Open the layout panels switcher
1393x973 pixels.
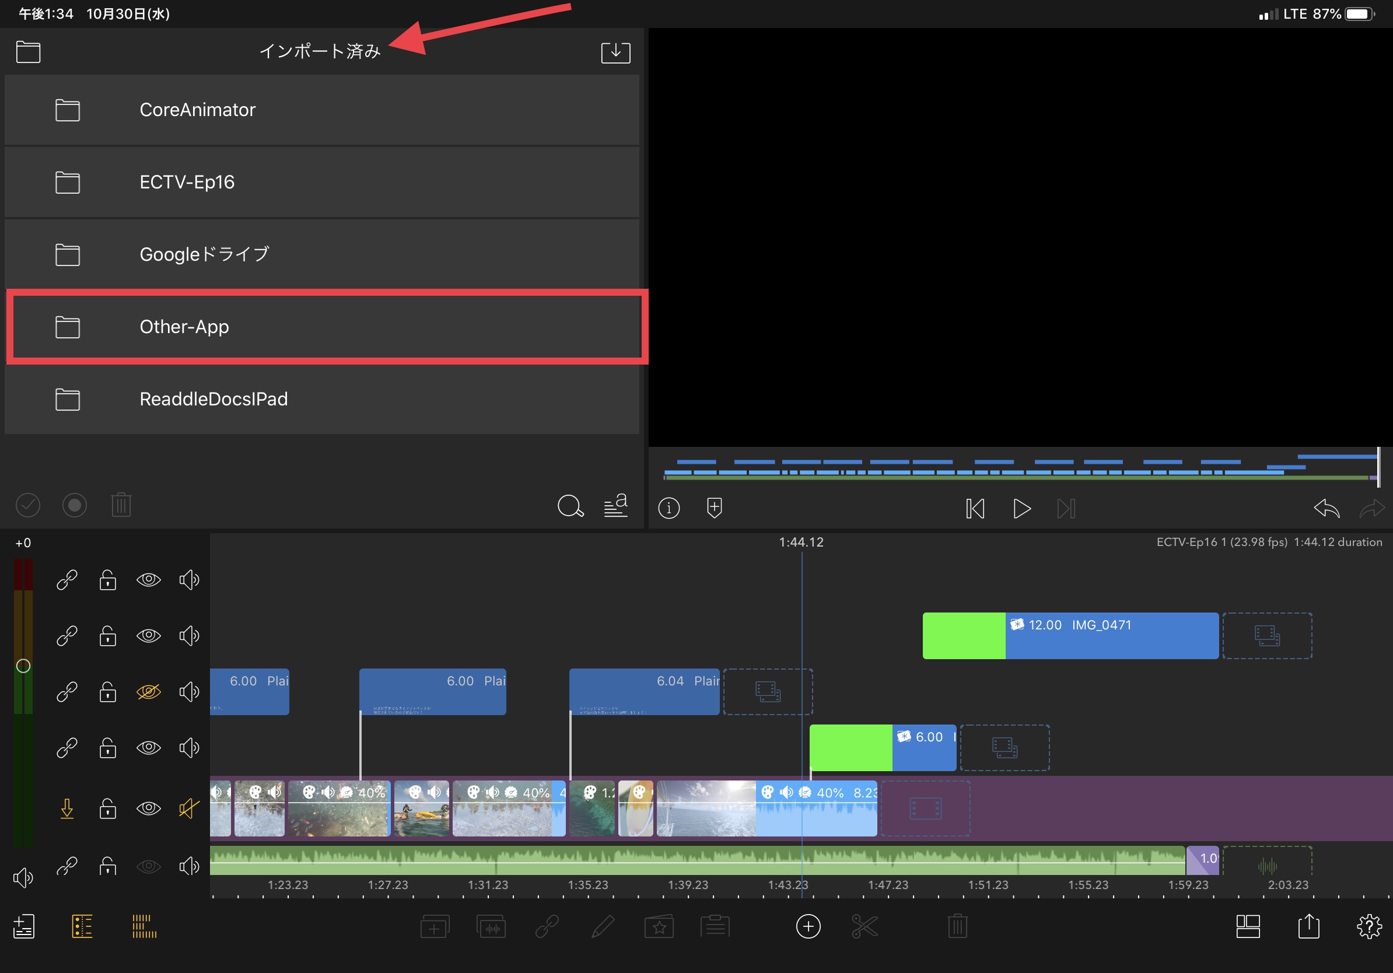(1247, 926)
